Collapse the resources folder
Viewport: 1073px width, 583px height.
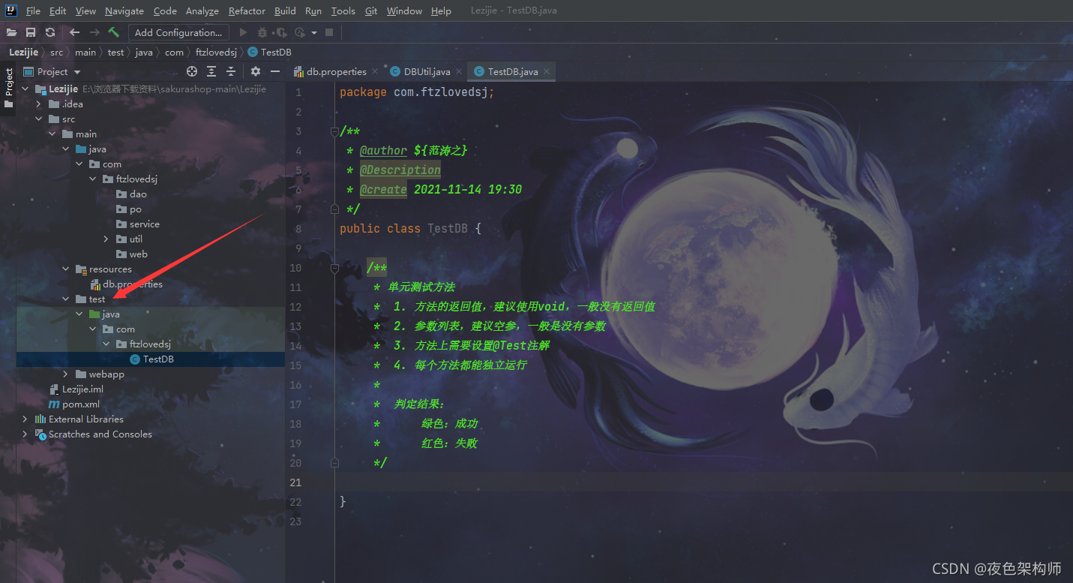pos(66,269)
